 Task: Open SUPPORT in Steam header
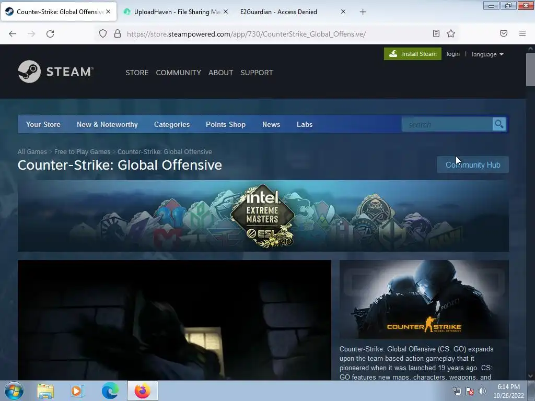click(x=257, y=73)
